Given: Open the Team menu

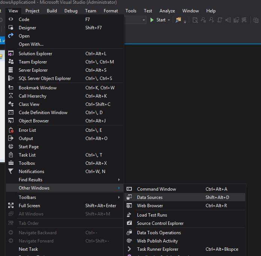Looking at the screenshot, I should point(91,11).
